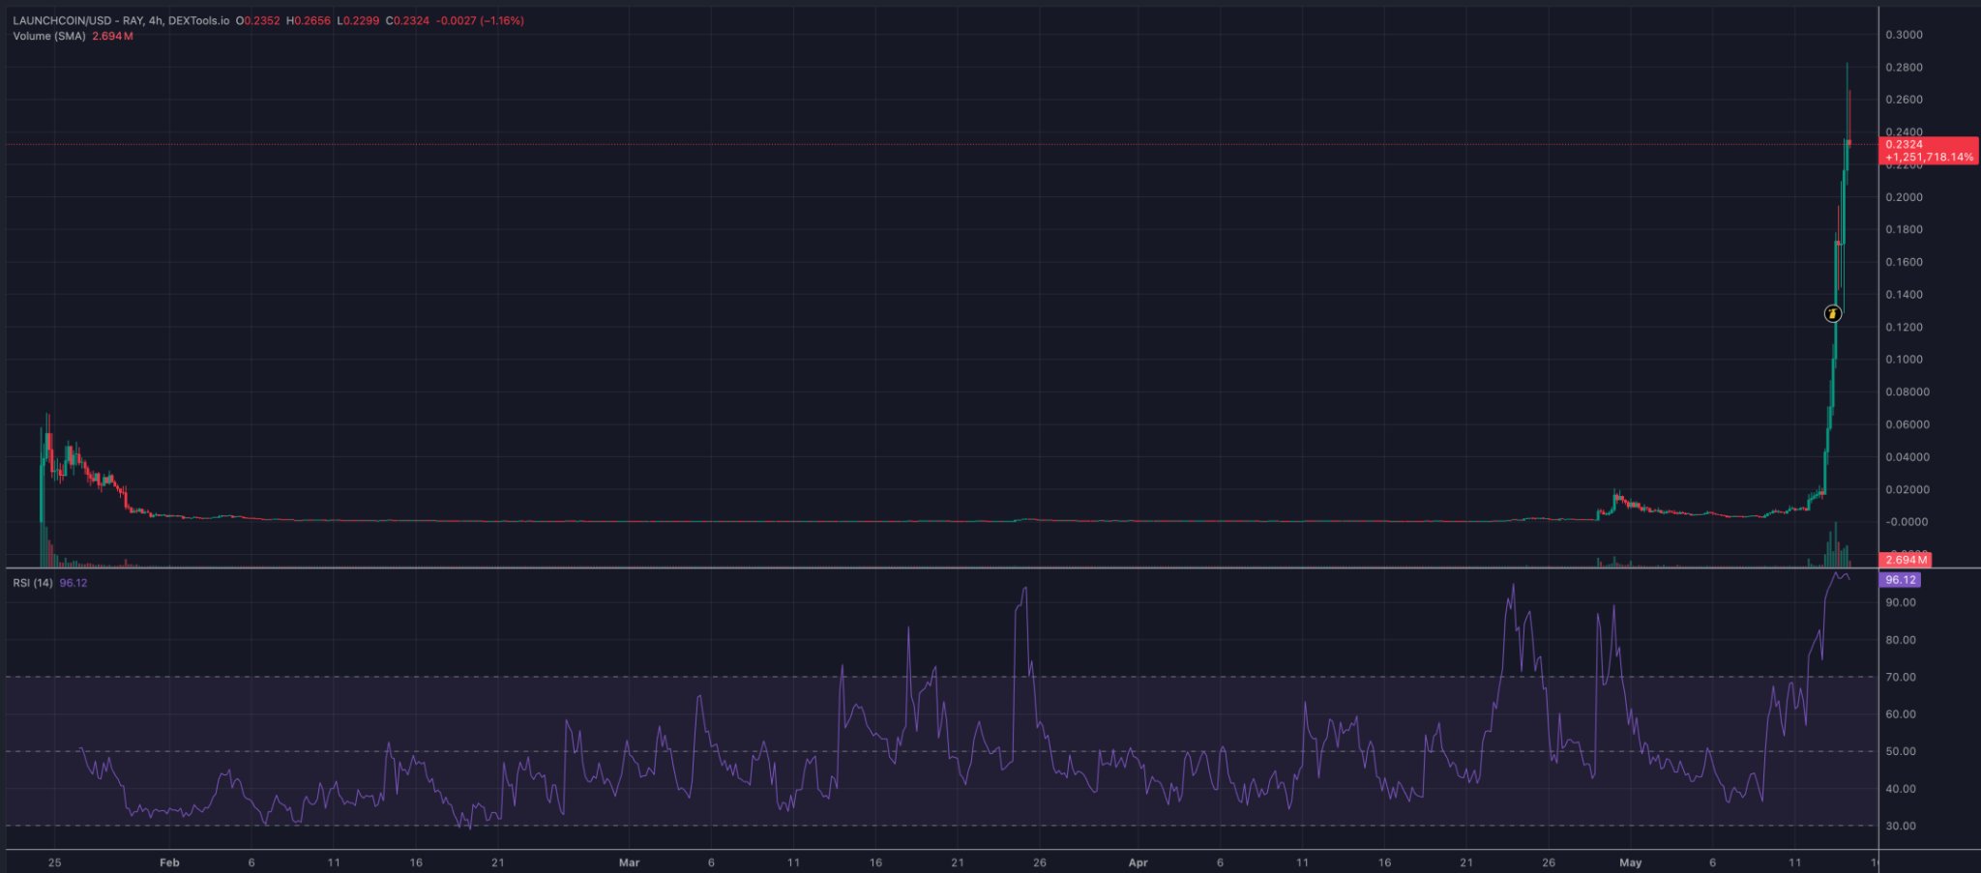
Task: Click the 40.00 RSI axis label
Action: (x=1901, y=789)
